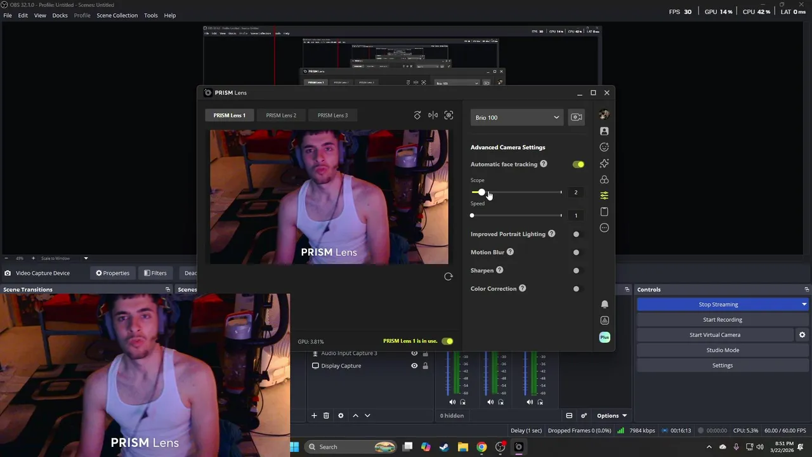Open the camera settings button beside Brio 100
812x457 pixels.
(576, 117)
